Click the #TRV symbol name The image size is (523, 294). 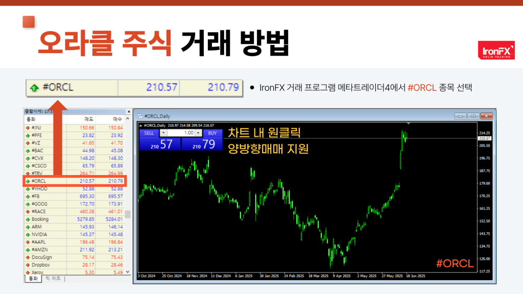point(37,174)
